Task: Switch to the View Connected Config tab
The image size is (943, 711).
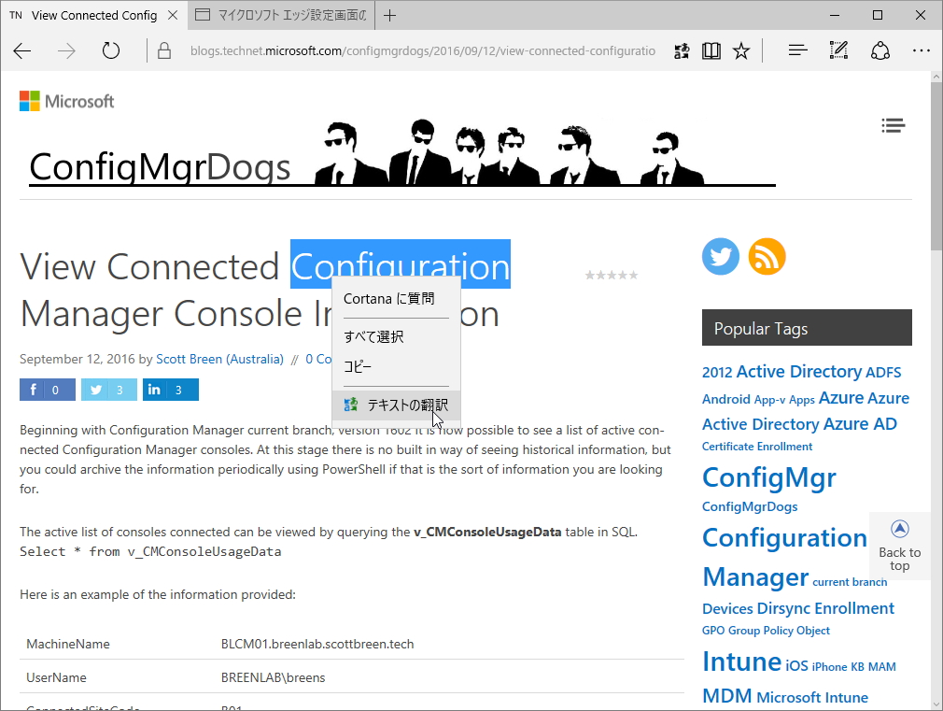Action: tap(93, 15)
